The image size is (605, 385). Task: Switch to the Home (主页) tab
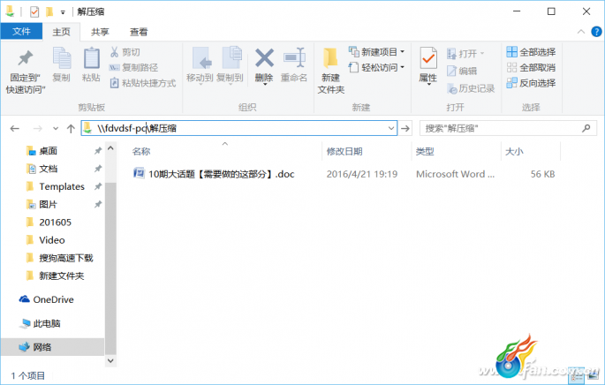[x=61, y=32]
